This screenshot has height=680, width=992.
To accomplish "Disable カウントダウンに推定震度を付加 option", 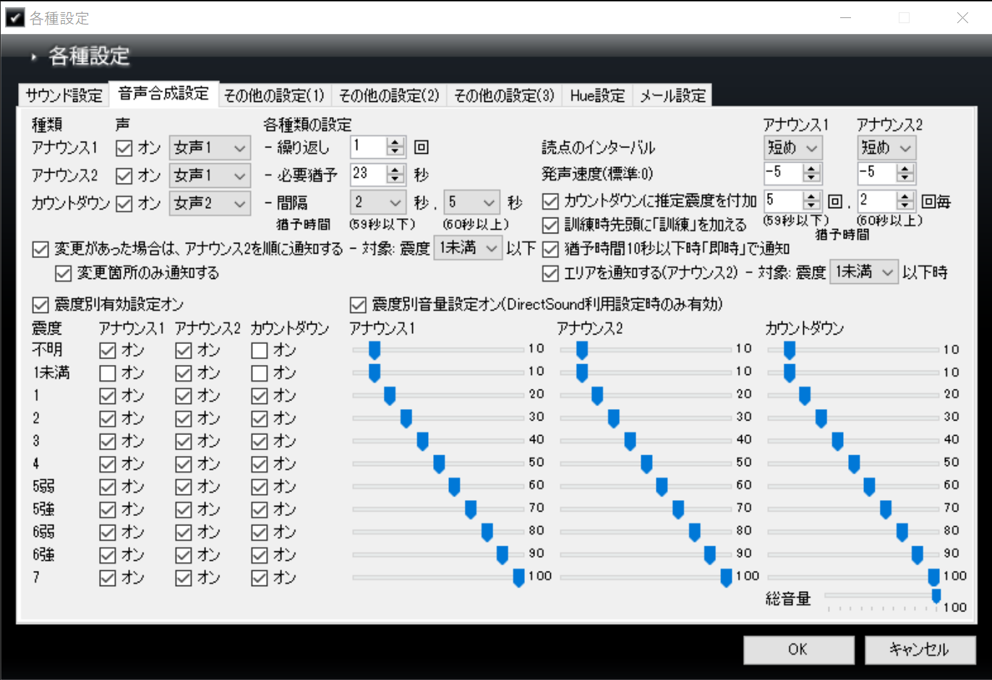I will [551, 201].
